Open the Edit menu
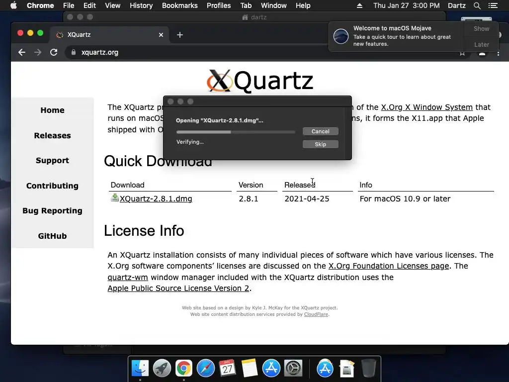This screenshot has height=382, width=509. (x=89, y=5)
